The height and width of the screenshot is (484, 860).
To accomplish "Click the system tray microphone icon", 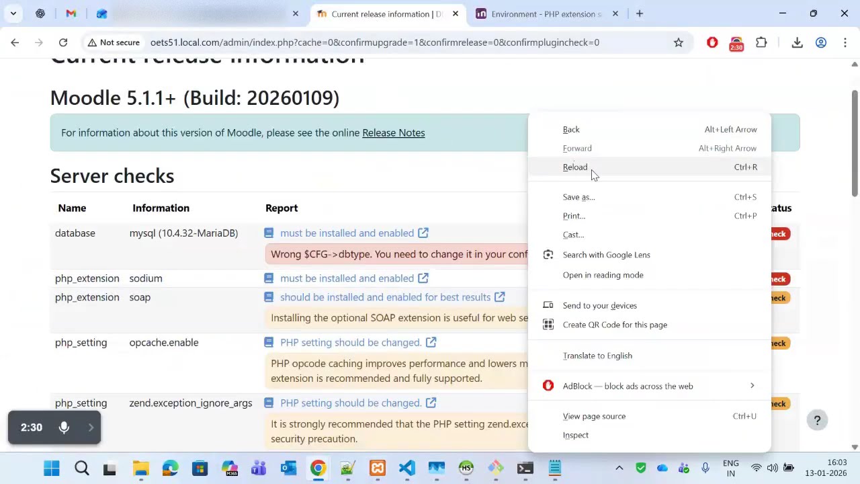I will click(x=705, y=468).
